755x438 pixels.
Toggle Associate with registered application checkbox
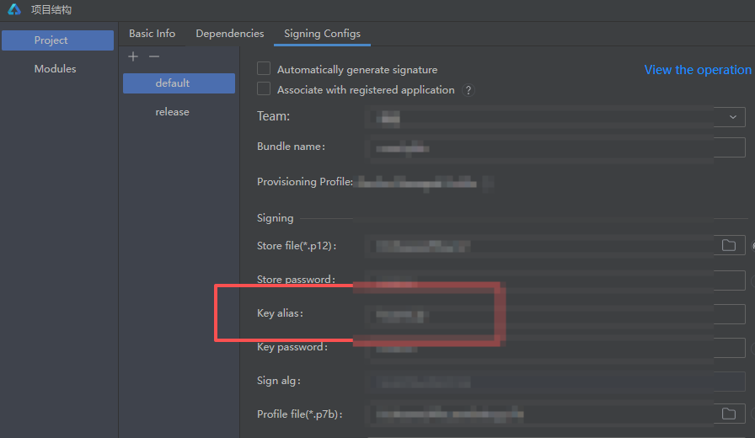(264, 89)
